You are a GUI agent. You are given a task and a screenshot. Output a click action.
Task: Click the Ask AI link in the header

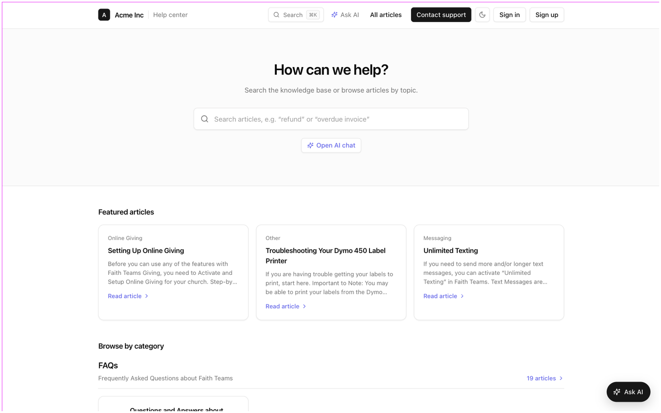pyautogui.click(x=345, y=15)
